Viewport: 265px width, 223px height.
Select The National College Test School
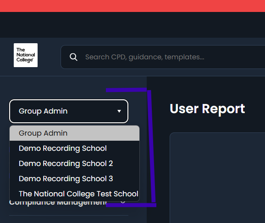point(75,194)
